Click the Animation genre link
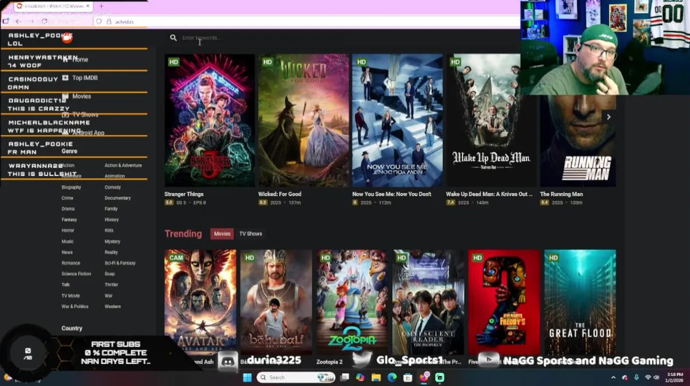Image resolution: width=690 pixels, height=386 pixels. pos(114,176)
